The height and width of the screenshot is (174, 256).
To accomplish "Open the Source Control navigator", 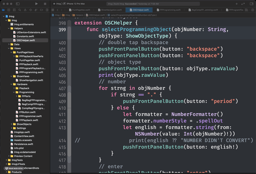I will pos(9,10).
